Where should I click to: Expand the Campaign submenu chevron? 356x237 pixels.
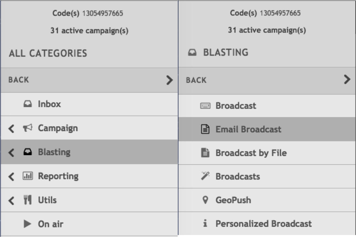[11, 128]
